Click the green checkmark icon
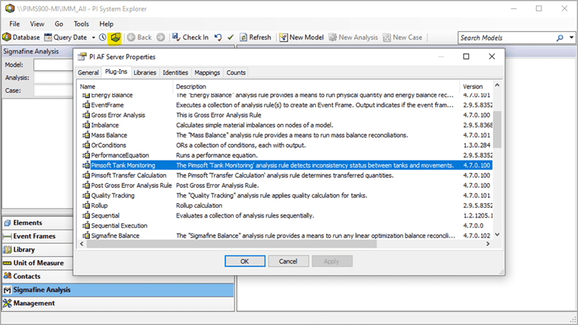This screenshot has width=578, height=325. [x=231, y=37]
